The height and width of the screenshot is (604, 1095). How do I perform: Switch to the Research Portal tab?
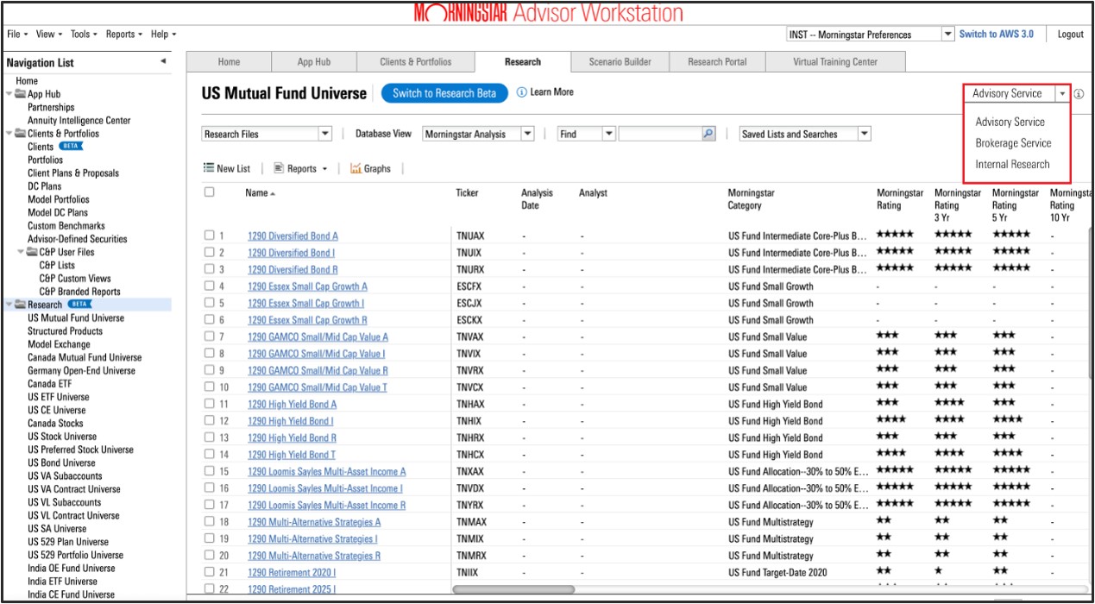coord(717,62)
